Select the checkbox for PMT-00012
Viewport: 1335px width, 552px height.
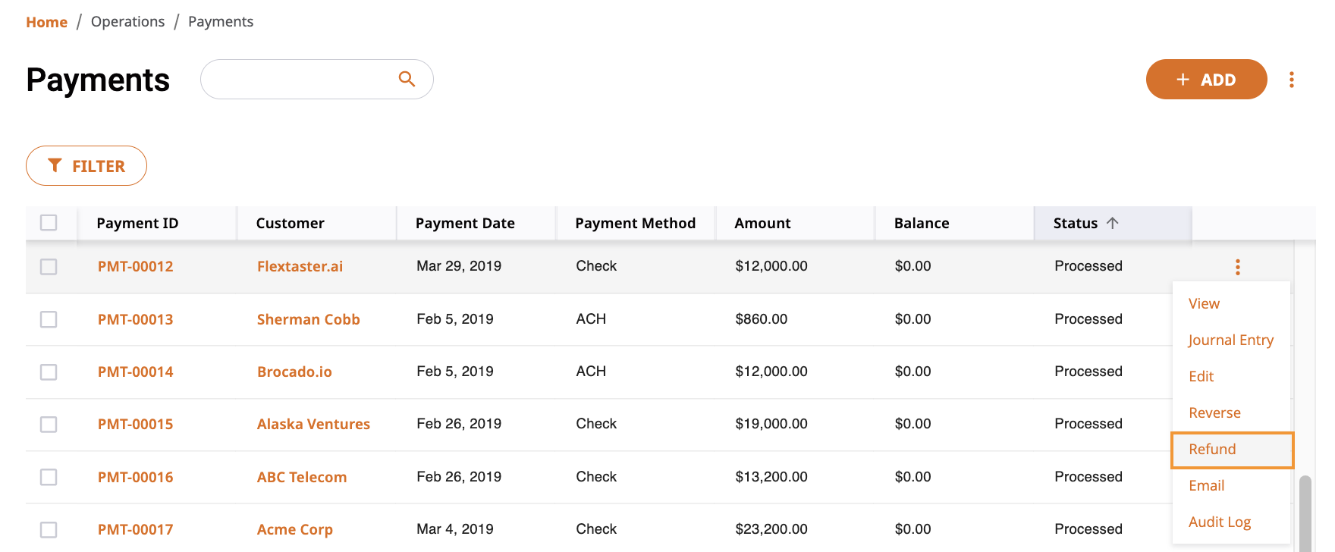(x=49, y=266)
